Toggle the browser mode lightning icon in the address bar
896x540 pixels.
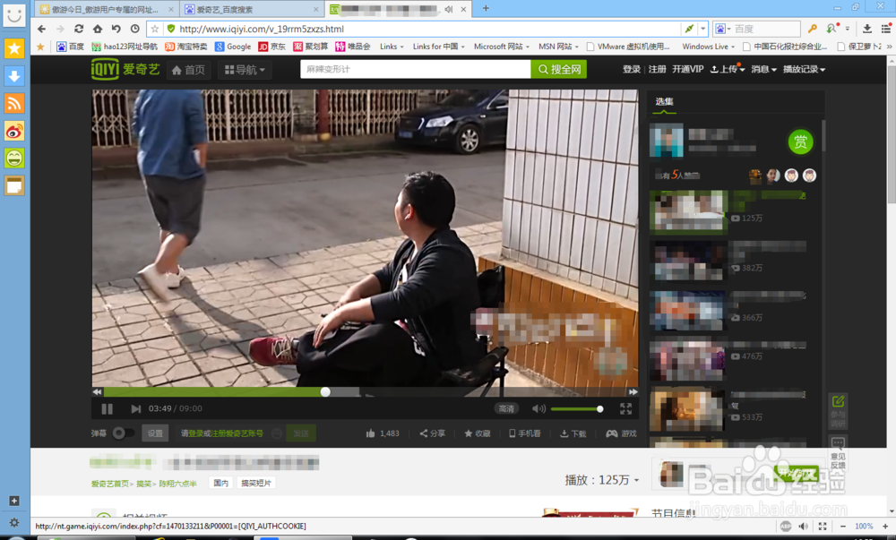(690, 29)
